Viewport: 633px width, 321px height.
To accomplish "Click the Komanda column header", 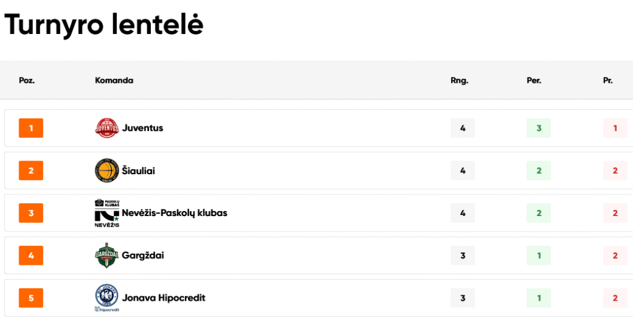I will [x=114, y=80].
